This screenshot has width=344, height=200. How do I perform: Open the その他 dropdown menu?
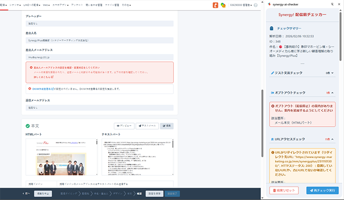(x=126, y=5)
